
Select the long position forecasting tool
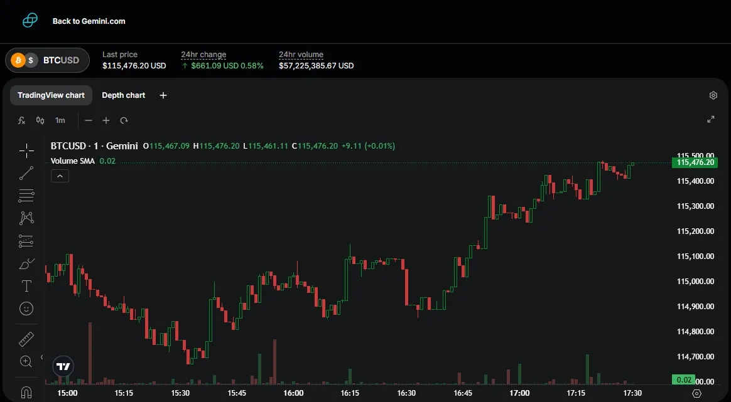click(x=26, y=241)
